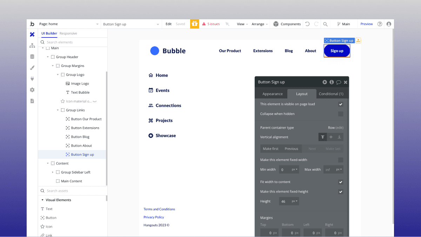The height and width of the screenshot is (237, 421).
Task: Open the Workflow tab icon
Action: coord(32,46)
